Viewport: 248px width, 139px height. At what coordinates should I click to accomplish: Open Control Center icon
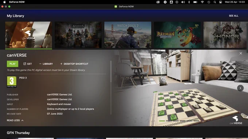pos(221,2)
